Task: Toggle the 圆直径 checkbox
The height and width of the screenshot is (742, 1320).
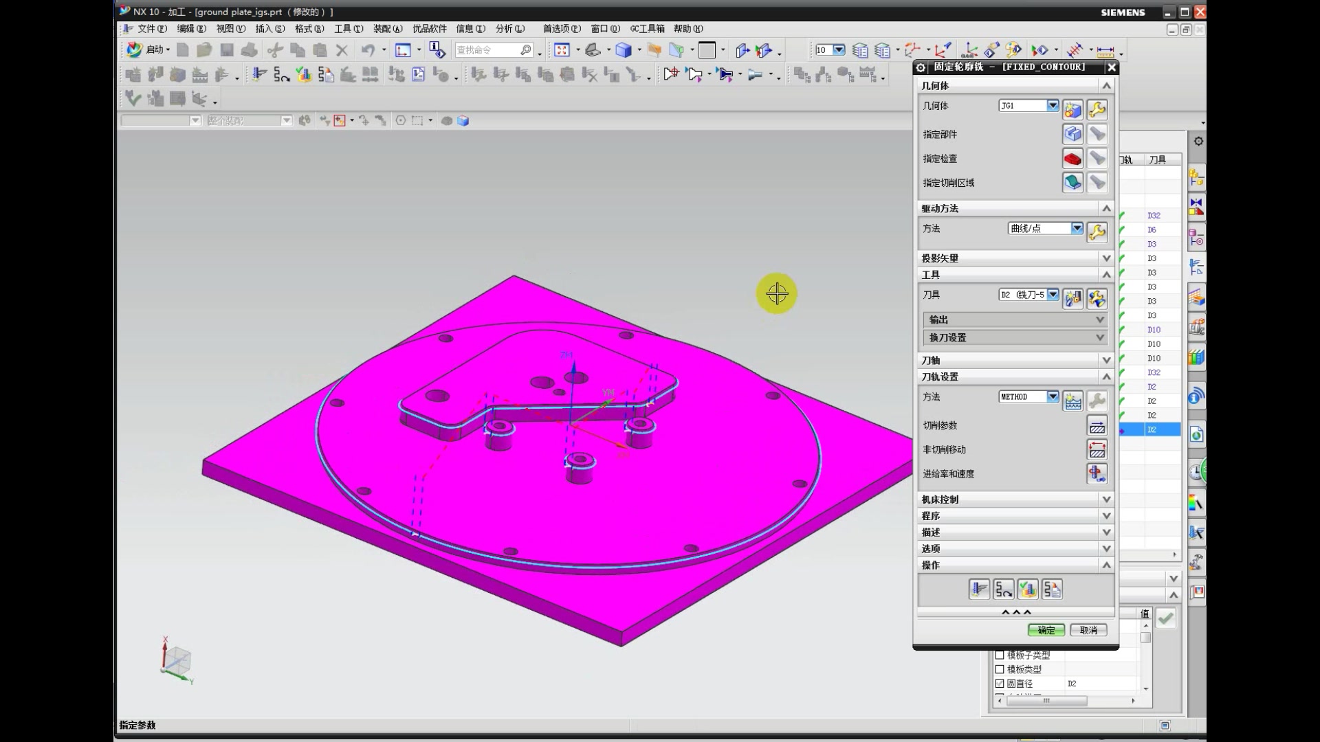Action: pos(1000,684)
